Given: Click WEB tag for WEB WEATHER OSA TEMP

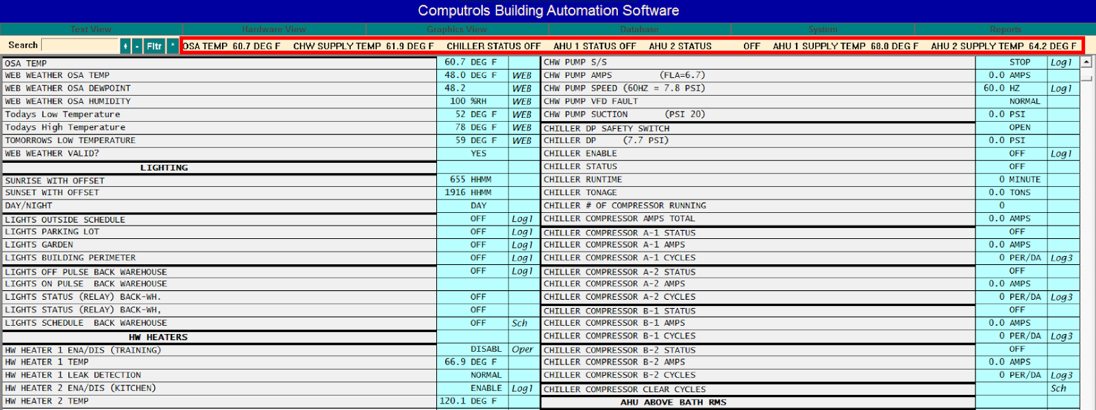Looking at the screenshot, I should pos(522,75).
